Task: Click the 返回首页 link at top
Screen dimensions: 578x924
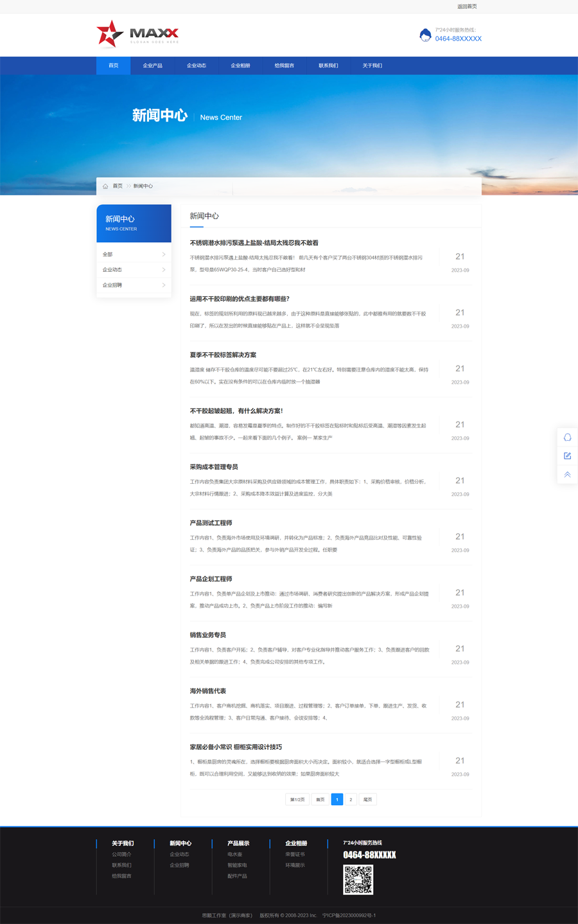Action: (467, 6)
